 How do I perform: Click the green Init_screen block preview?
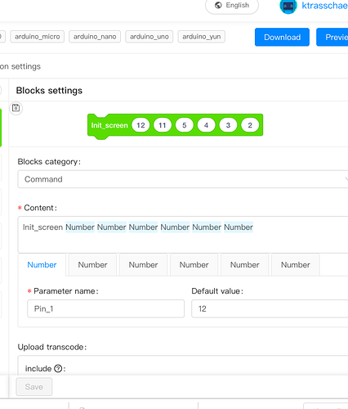pyautogui.click(x=175, y=125)
